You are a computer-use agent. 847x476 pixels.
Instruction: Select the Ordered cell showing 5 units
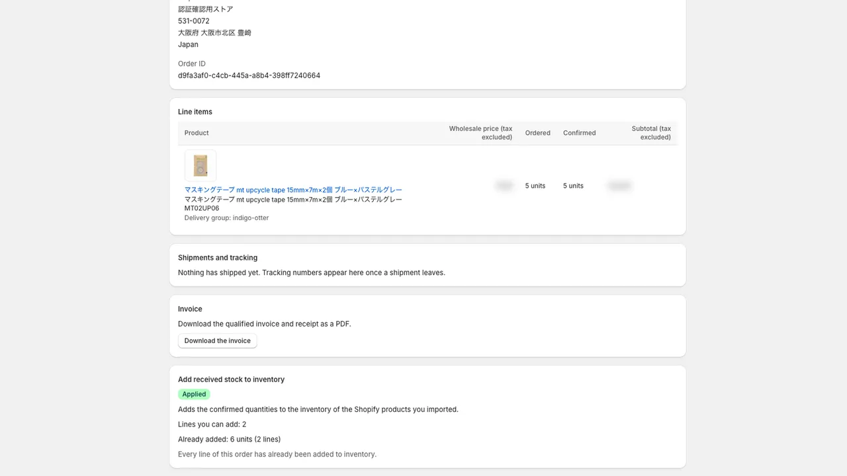tap(535, 186)
